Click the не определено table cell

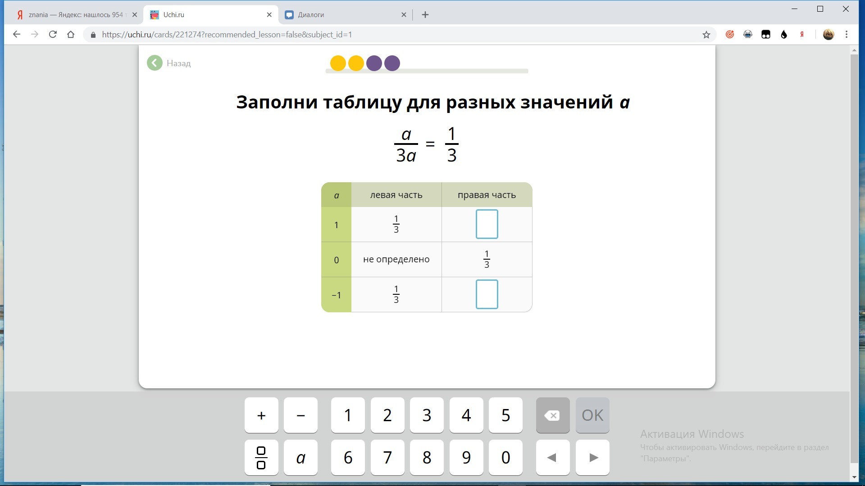[x=396, y=260]
